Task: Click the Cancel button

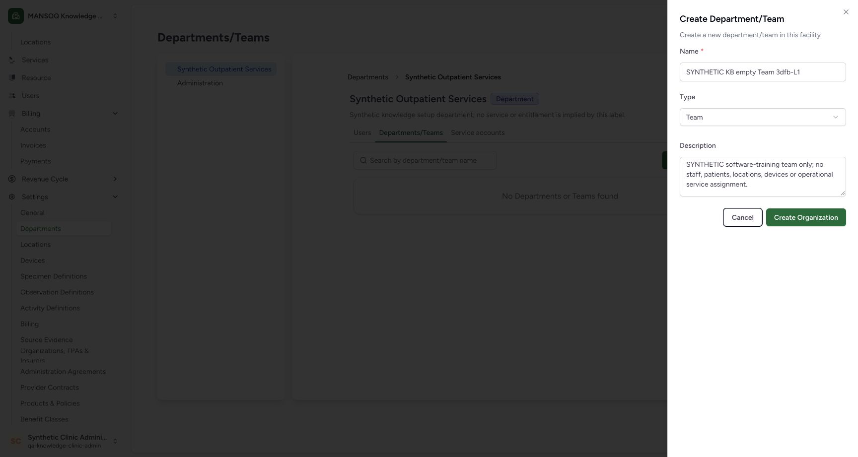Action: coord(743,217)
